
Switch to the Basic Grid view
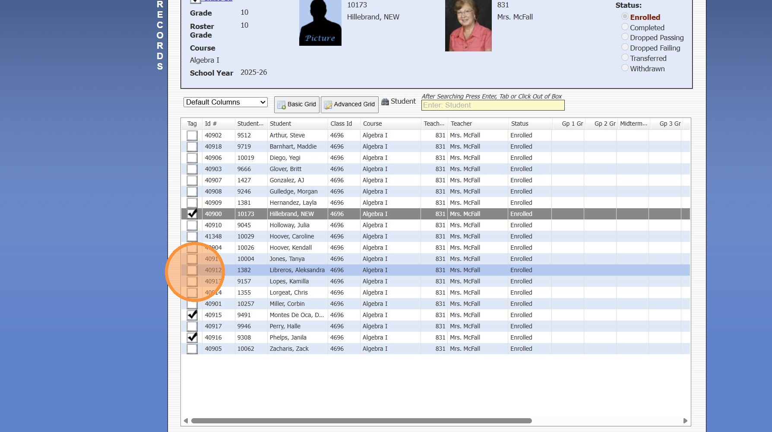tap(297, 105)
